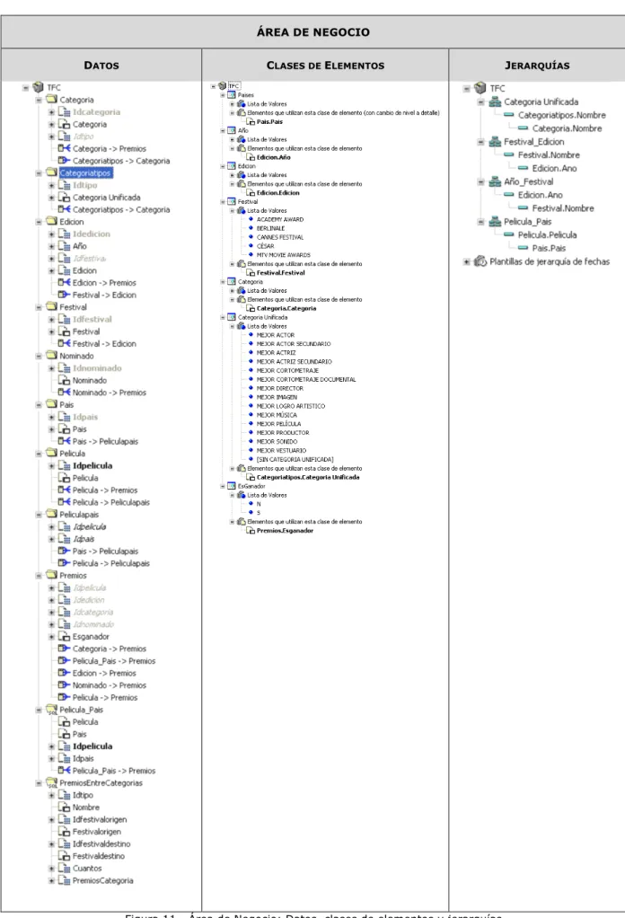Viewport: 625px width, 918px height.
Task: Select the MEJOR VESTUARIO value
Action: tap(281, 450)
